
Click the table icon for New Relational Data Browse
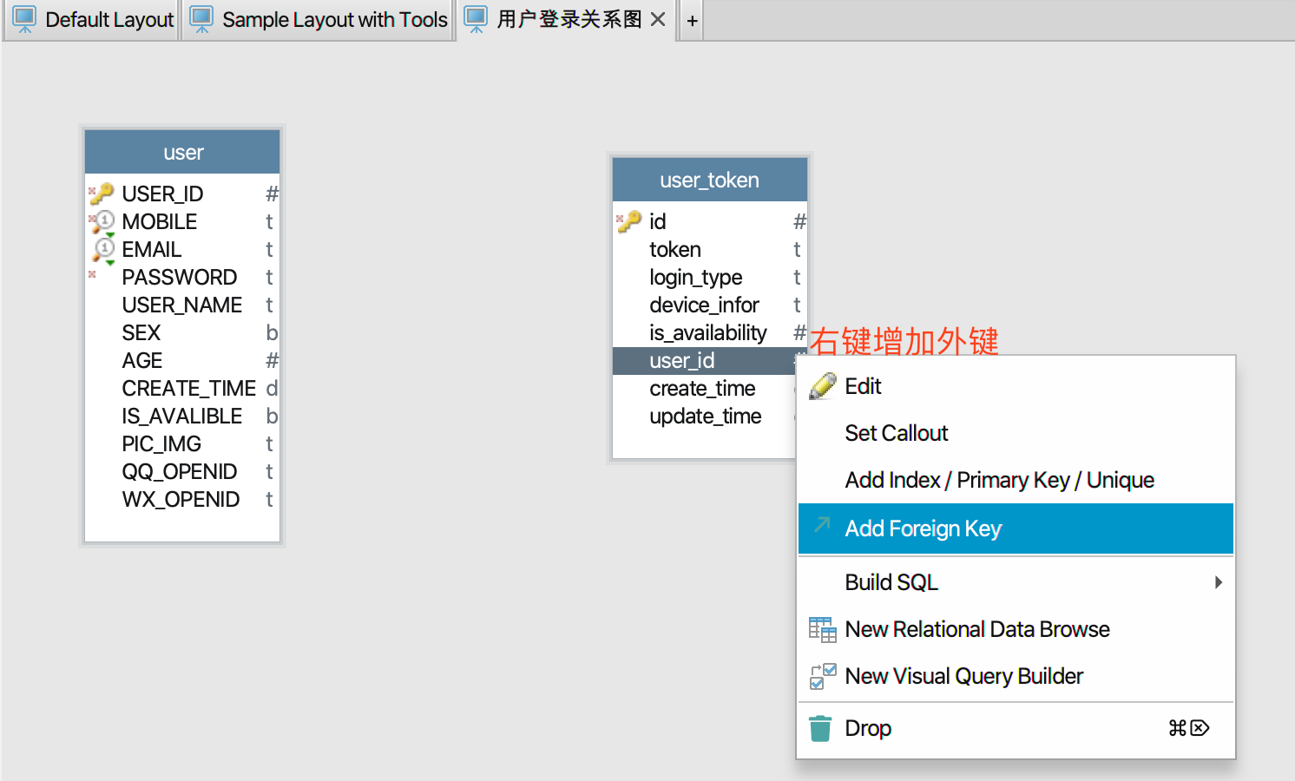pos(822,629)
